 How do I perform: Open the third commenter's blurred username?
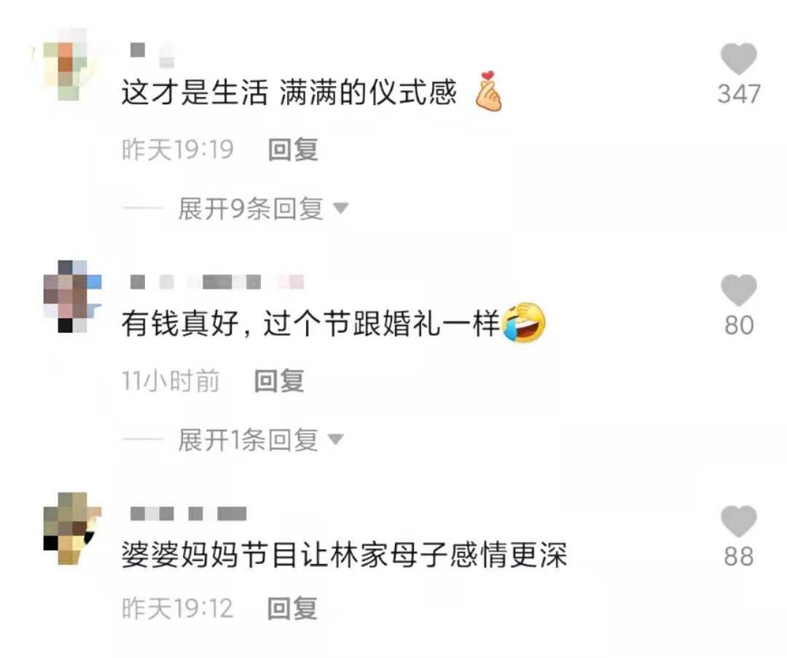pyautogui.click(x=188, y=514)
